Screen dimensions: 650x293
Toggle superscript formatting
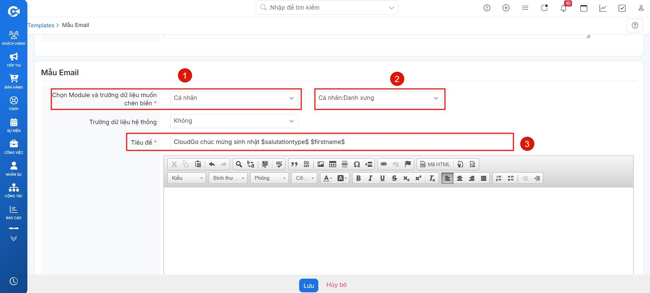click(x=418, y=178)
